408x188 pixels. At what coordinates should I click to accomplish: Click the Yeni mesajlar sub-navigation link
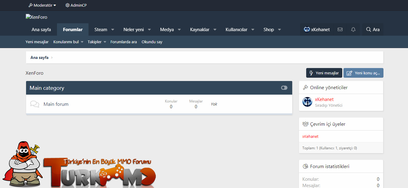tap(37, 42)
